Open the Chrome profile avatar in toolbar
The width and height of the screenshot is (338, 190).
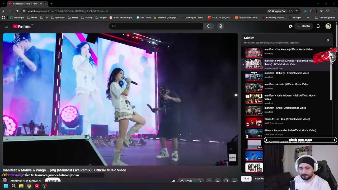click(x=328, y=11)
